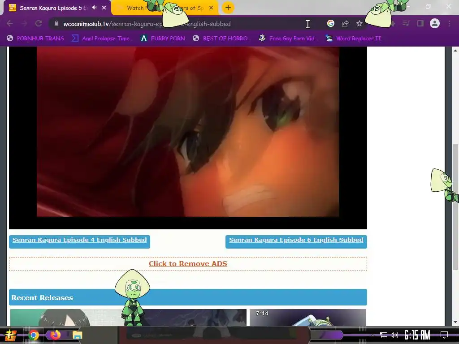Click the video player to pause playback

pyautogui.click(x=188, y=138)
